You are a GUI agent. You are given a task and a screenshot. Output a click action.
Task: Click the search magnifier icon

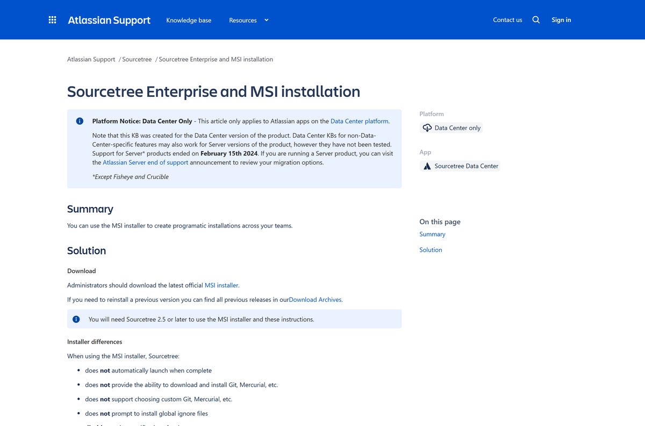[x=536, y=20]
